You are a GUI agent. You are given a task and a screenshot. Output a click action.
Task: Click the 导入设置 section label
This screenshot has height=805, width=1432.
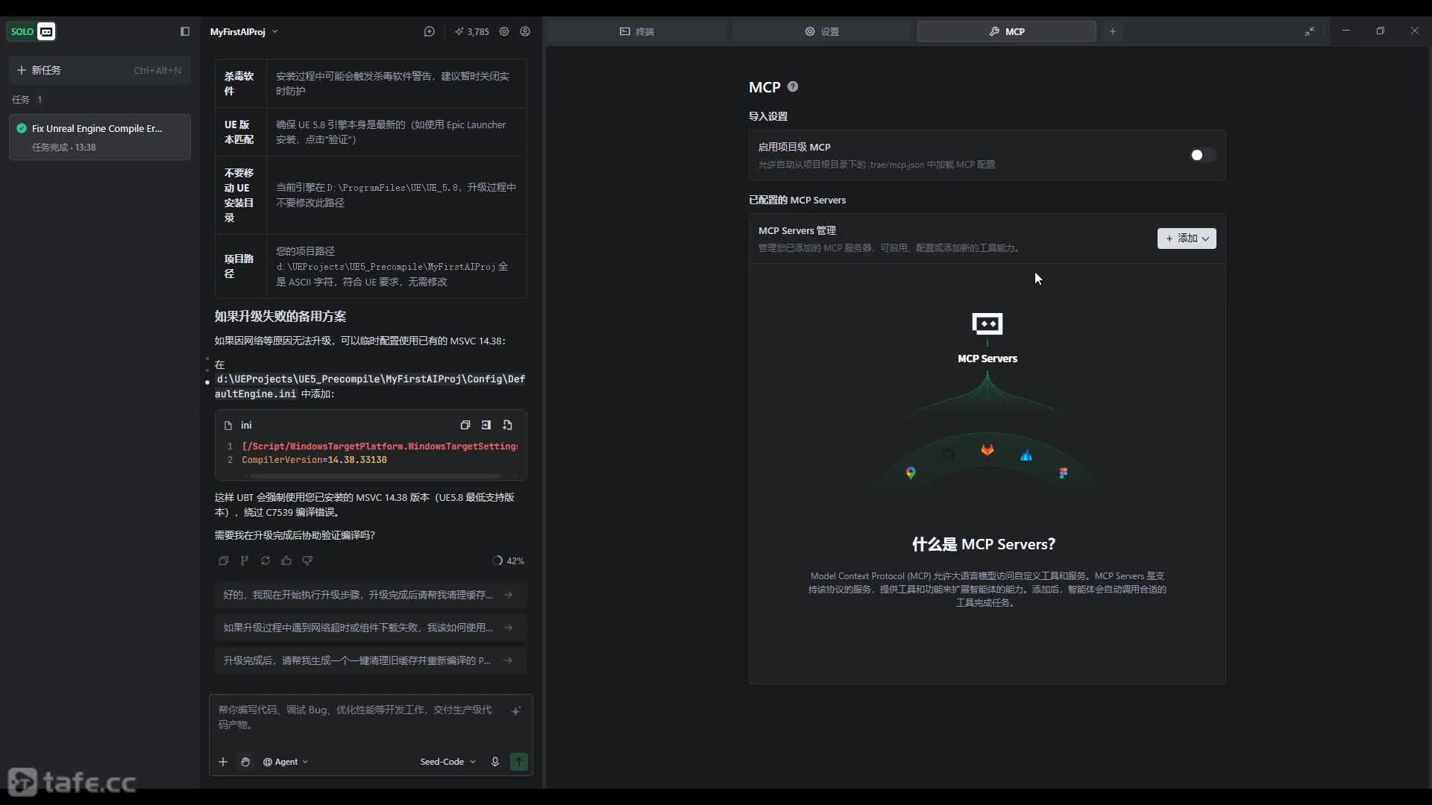click(768, 116)
